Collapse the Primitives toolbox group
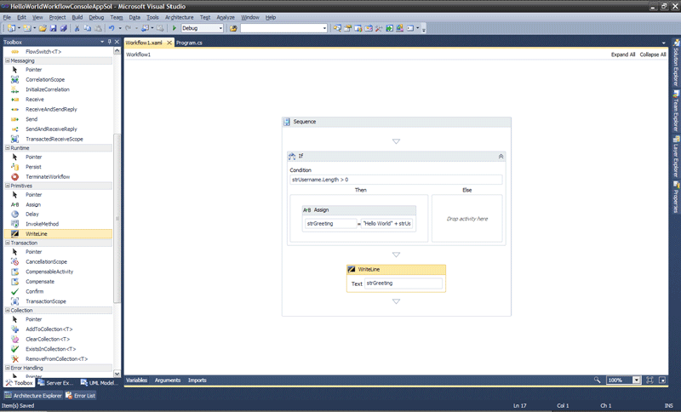This screenshot has height=412, width=681. point(8,186)
